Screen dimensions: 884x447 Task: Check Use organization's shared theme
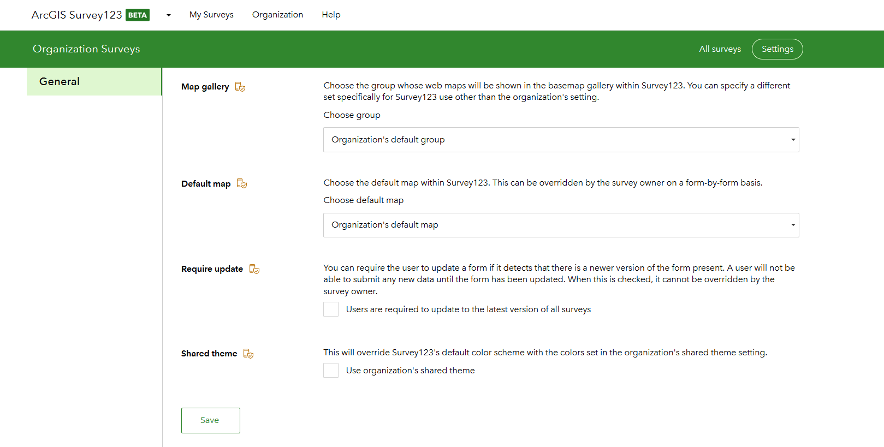pyautogui.click(x=331, y=371)
